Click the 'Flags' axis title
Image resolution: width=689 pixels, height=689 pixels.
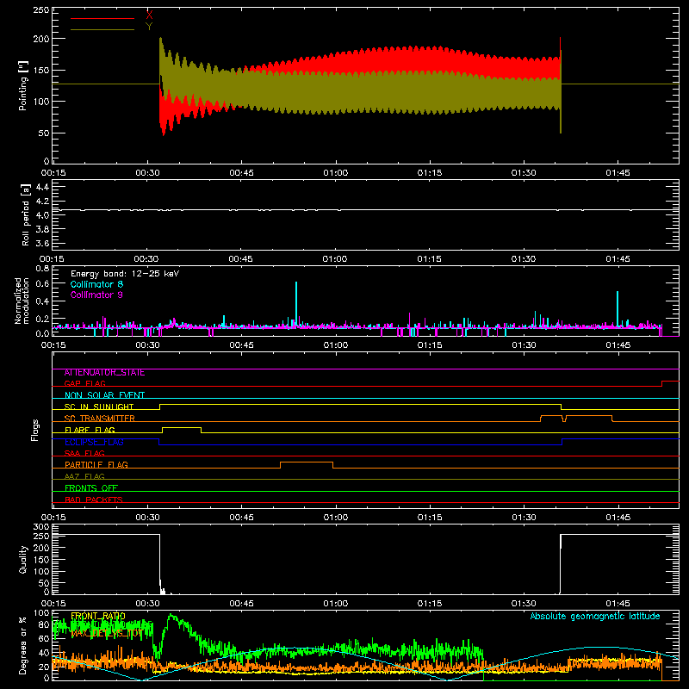[35, 430]
